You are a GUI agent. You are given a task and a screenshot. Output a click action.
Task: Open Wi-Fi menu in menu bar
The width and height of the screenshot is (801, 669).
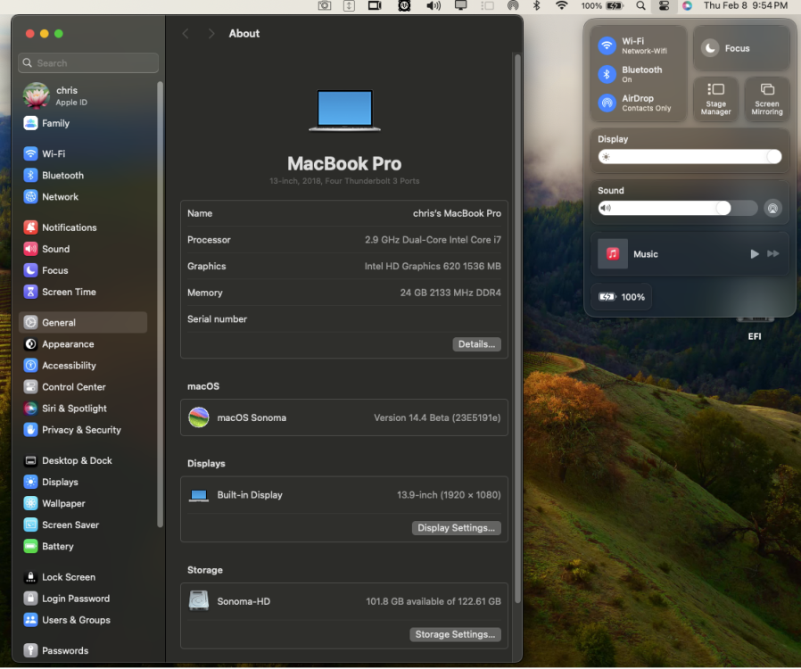point(561,6)
